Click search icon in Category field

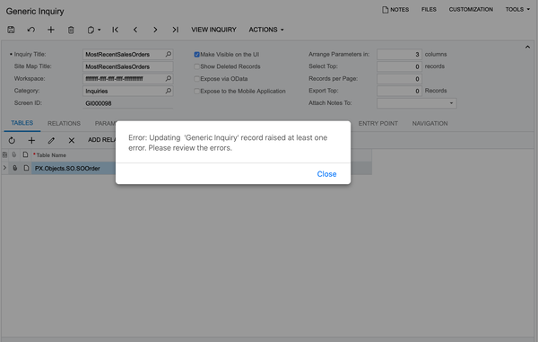[x=169, y=91]
